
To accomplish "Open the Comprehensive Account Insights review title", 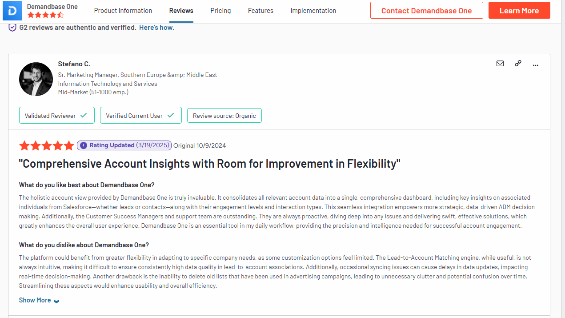I will pyautogui.click(x=210, y=164).
